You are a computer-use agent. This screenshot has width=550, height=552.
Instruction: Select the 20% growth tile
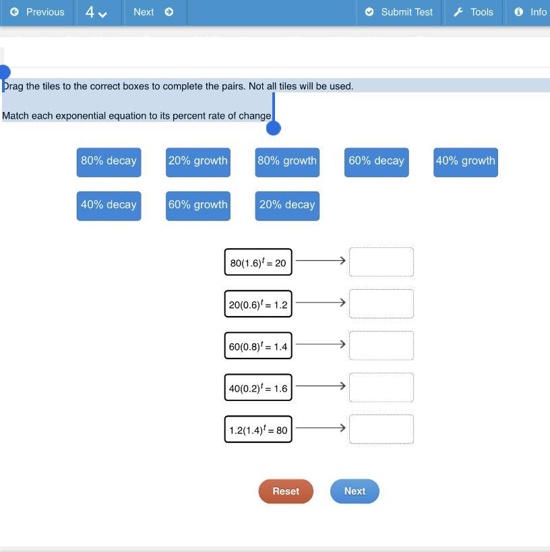tap(198, 162)
